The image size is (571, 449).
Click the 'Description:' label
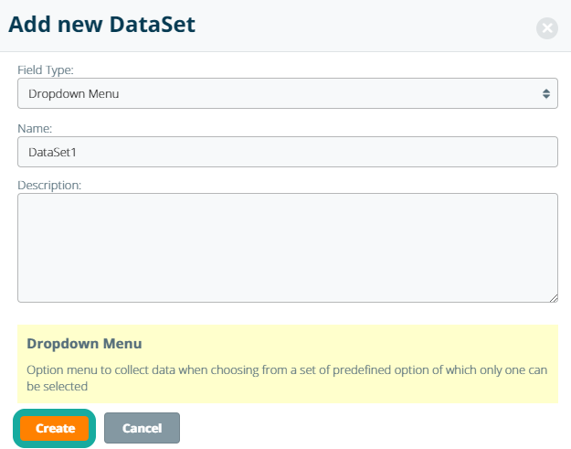coord(49,185)
